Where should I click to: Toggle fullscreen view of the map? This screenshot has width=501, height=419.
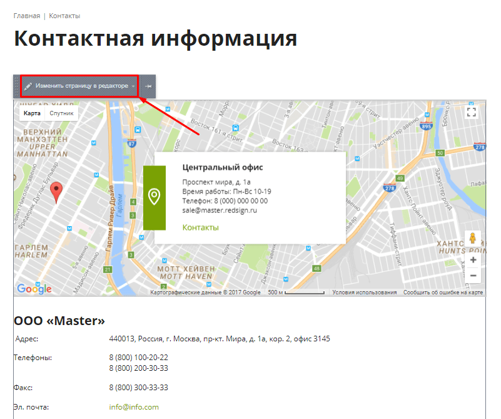[472, 113]
